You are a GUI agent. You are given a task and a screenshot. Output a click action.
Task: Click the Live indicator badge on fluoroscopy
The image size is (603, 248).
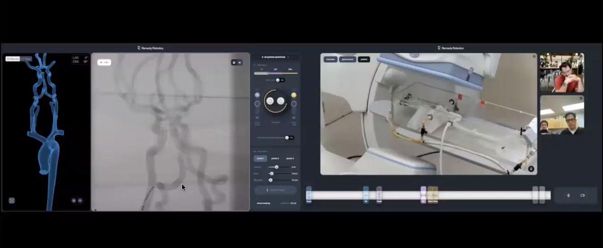tap(105, 63)
